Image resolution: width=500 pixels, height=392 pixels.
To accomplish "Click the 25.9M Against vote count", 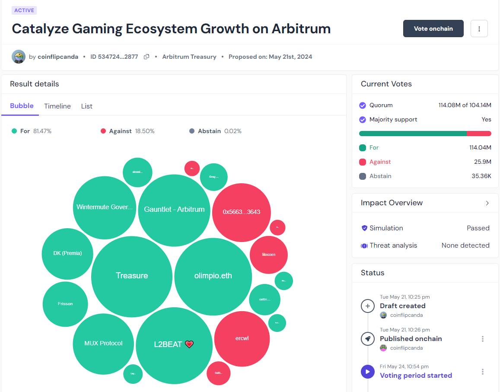I will click(x=482, y=162).
